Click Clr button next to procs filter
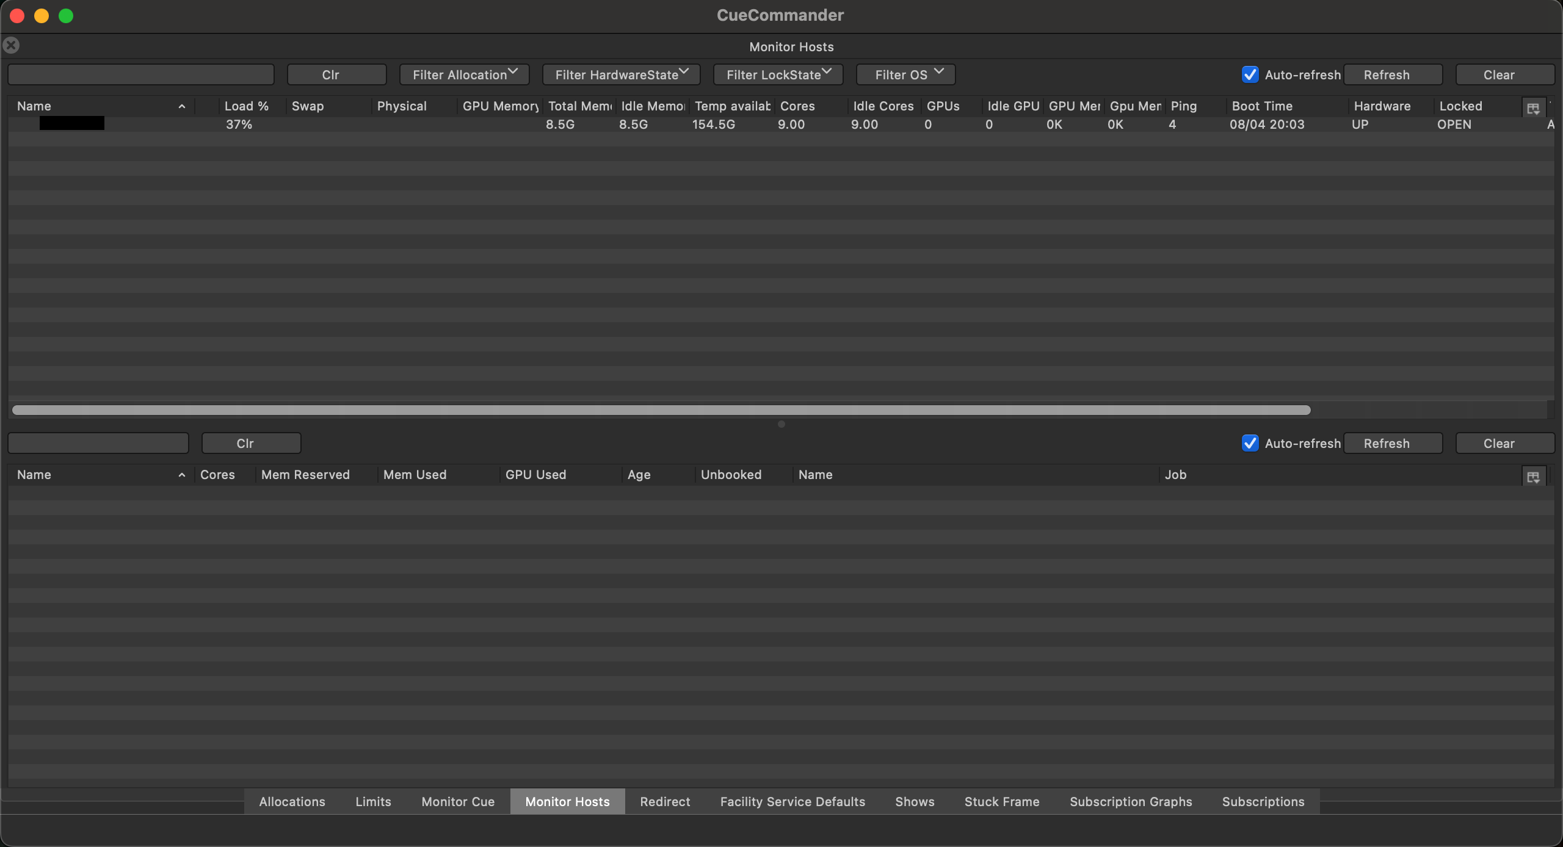Screen dimensions: 1563x847 click(251, 443)
